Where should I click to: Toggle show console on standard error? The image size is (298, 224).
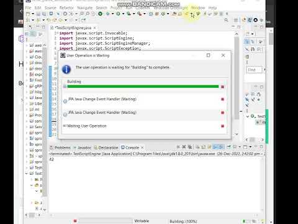click(x=221, y=147)
